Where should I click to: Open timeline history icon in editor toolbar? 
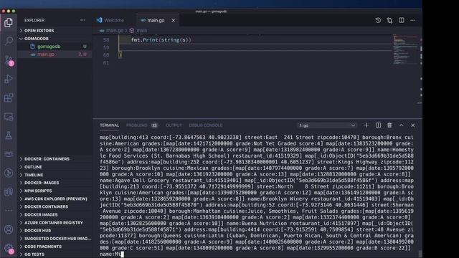click(378, 20)
